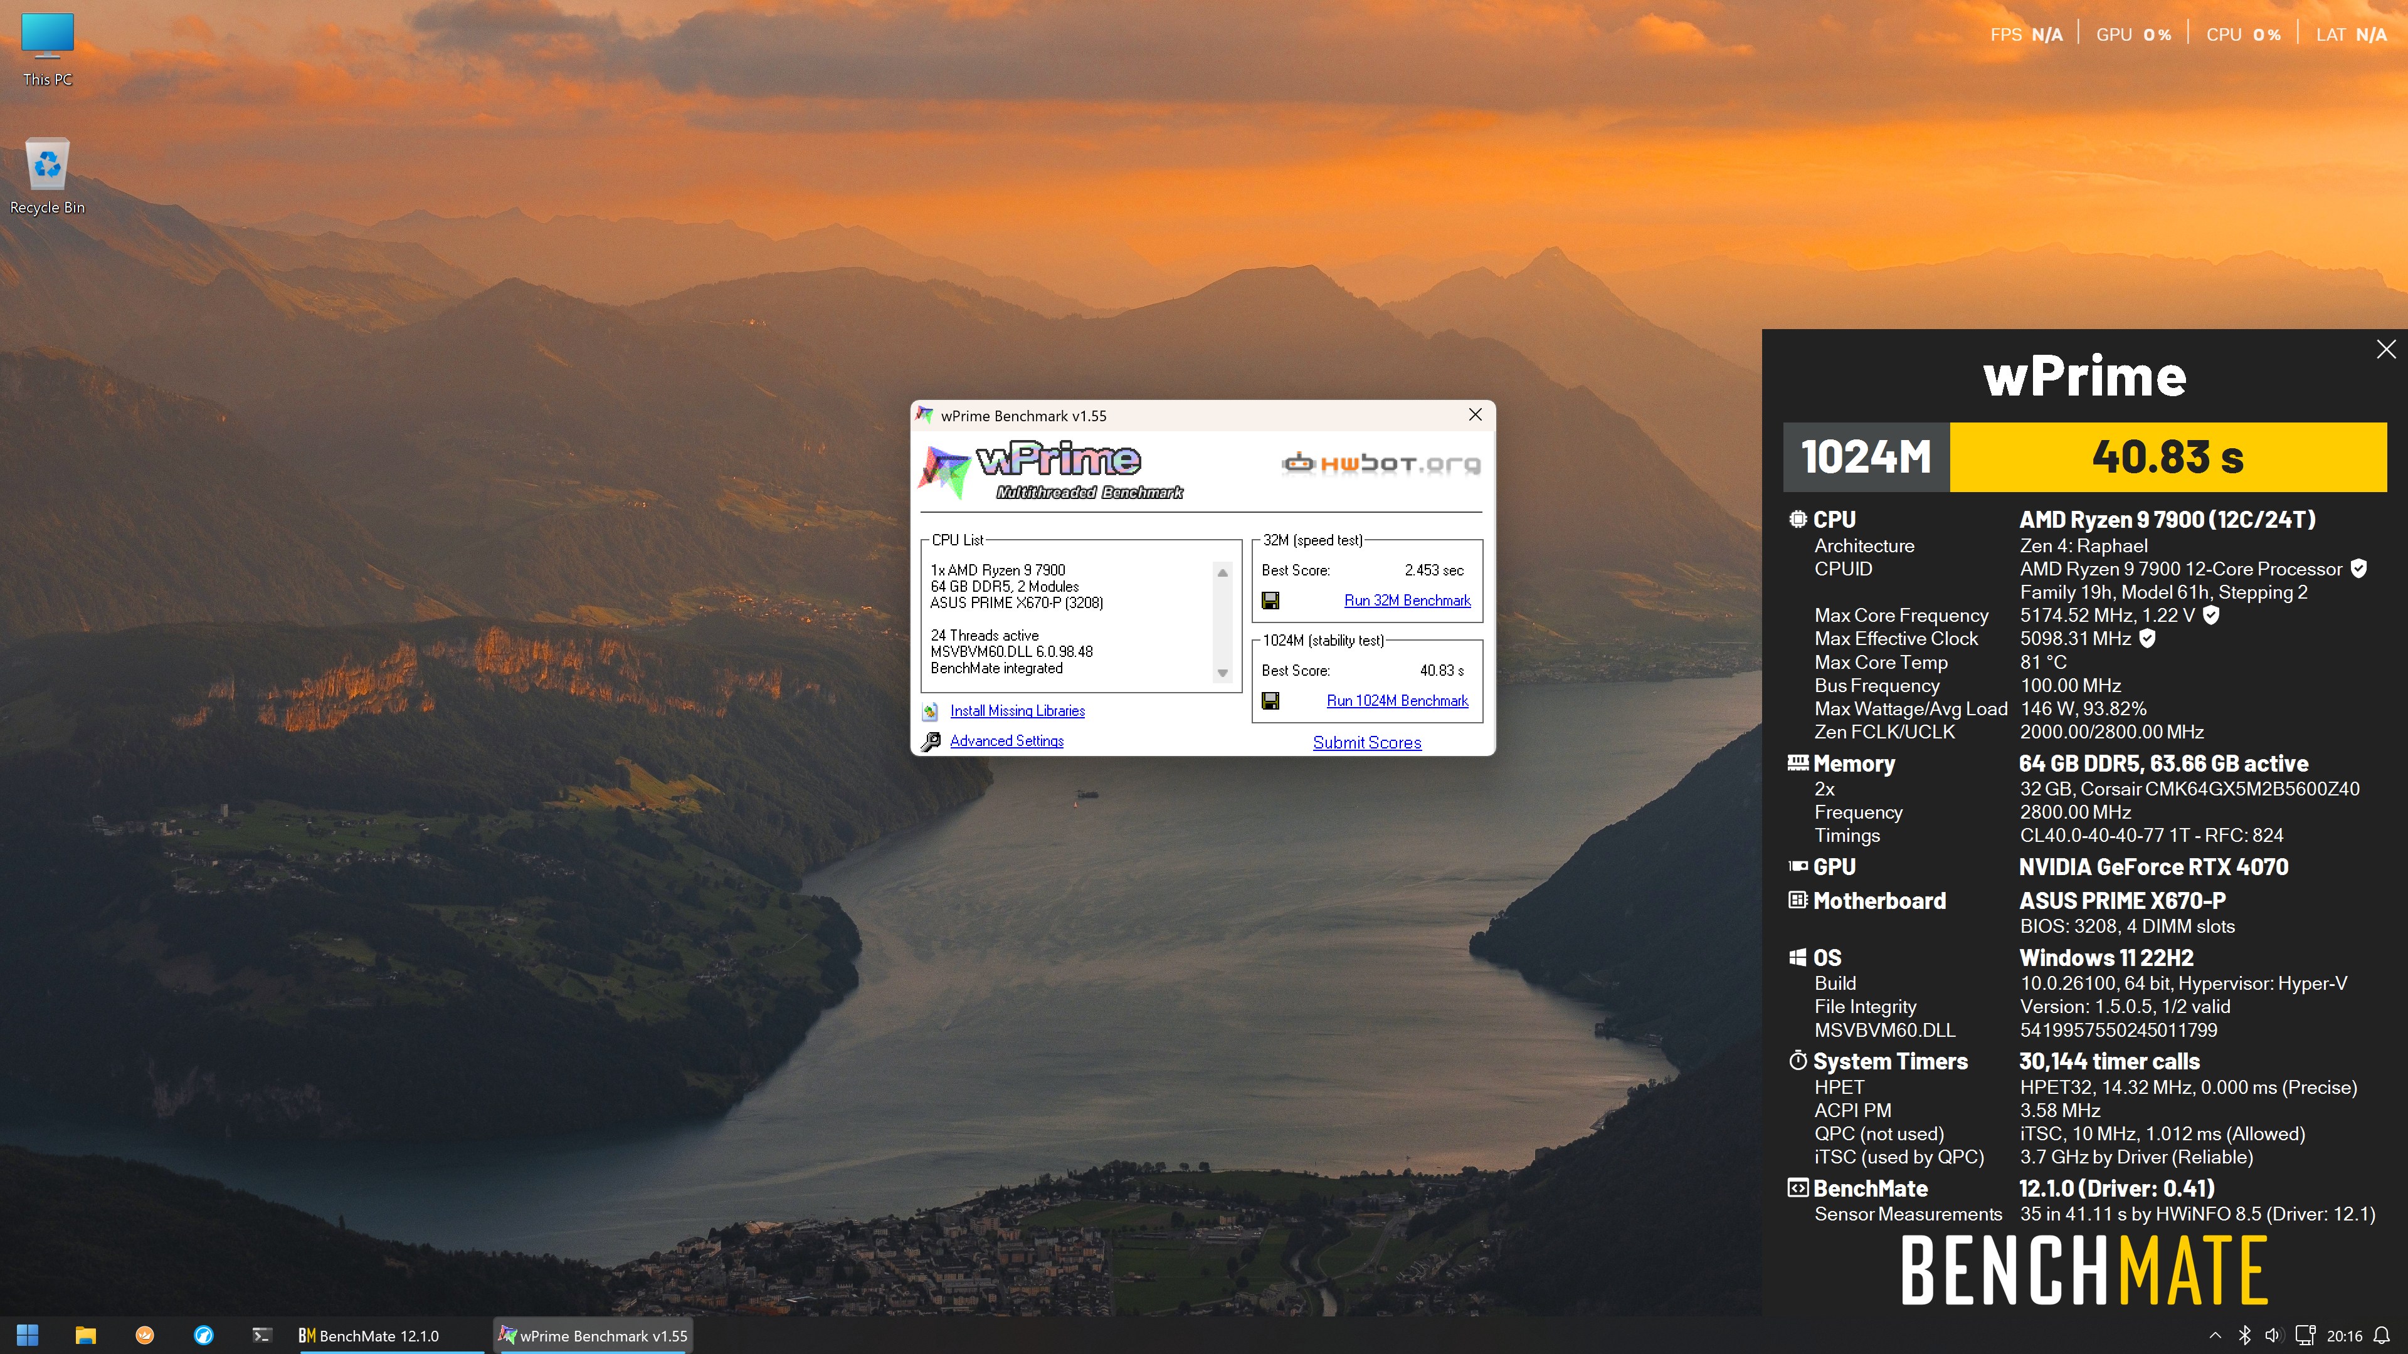Close the BenchMate result panel
The height and width of the screenshot is (1354, 2408).
point(2385,350)
